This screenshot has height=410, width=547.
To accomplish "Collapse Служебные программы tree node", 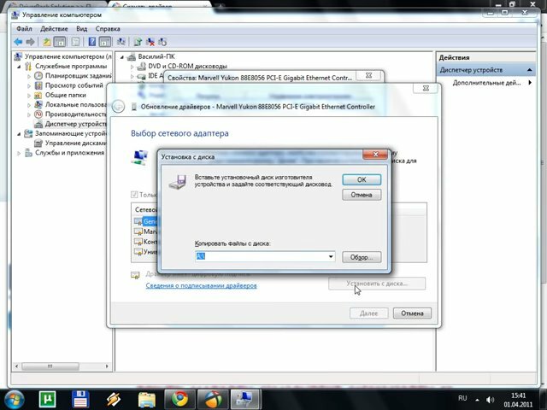I will [19, 67].
